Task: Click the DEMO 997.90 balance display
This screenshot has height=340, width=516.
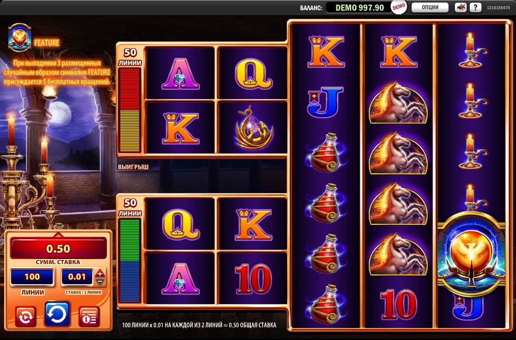Action: point(360,7)
